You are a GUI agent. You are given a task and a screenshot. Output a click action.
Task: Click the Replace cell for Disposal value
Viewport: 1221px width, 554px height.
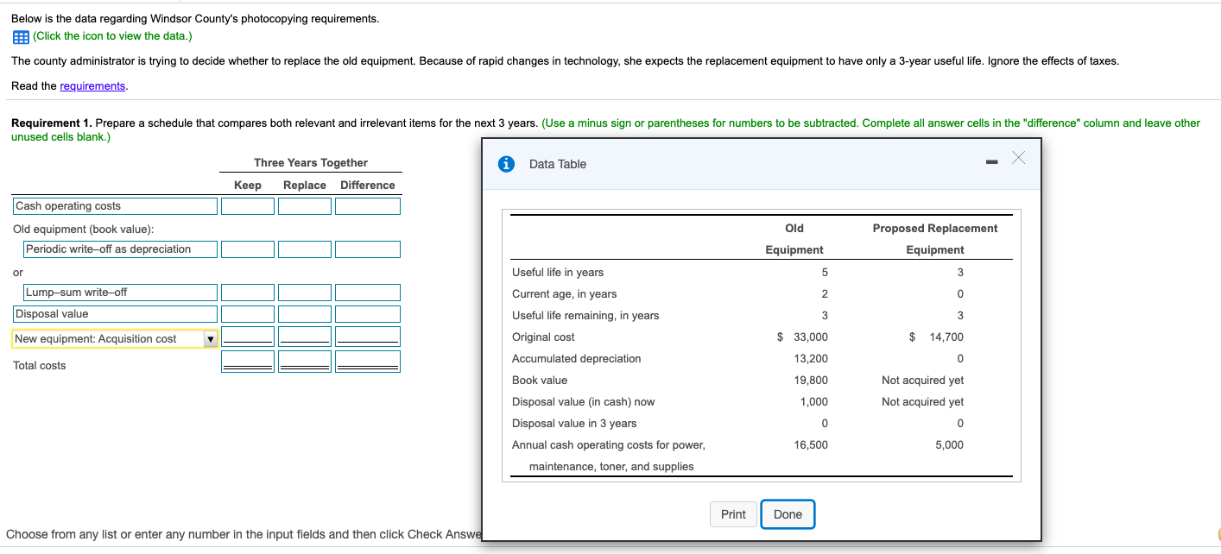click(305, 314)
